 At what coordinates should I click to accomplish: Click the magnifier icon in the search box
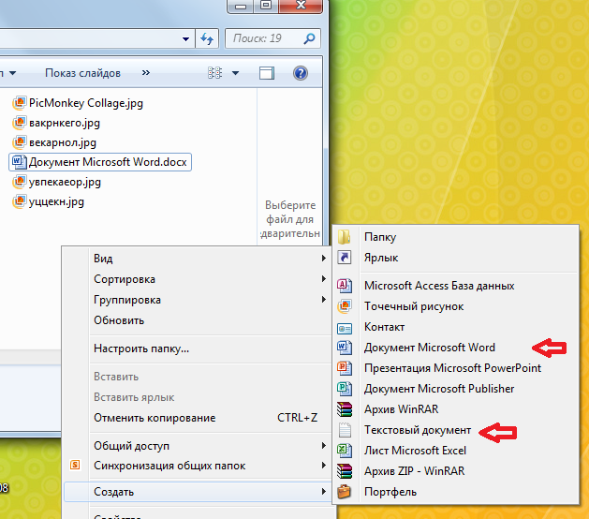[x=309, y=38]
